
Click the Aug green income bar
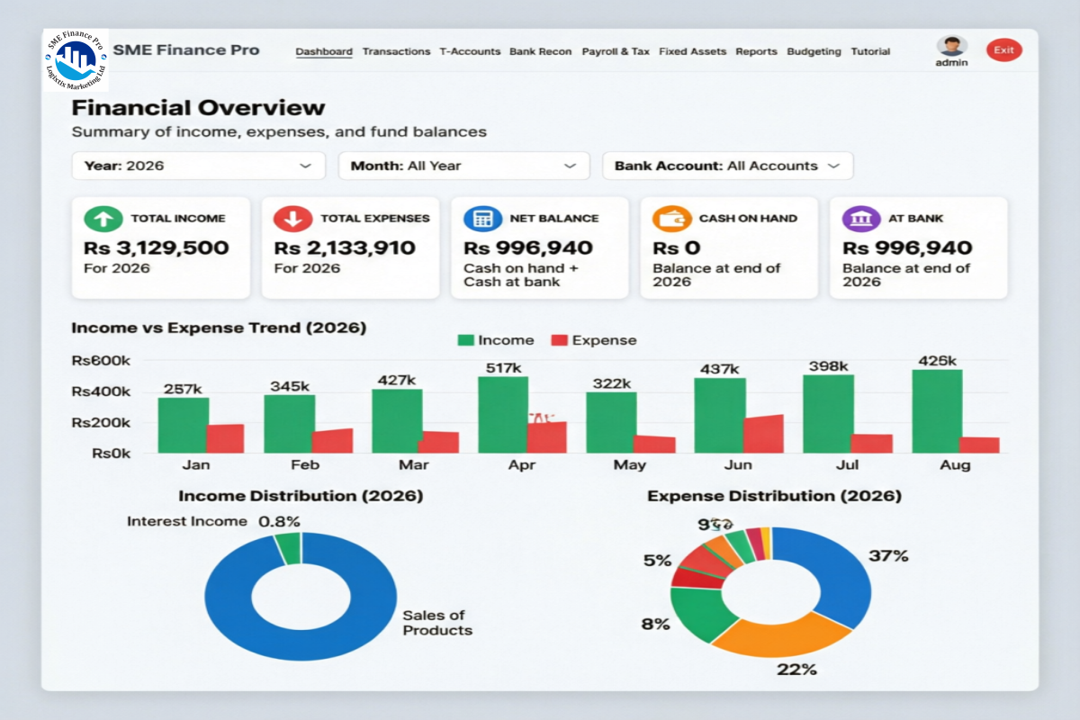click(937, 411)
